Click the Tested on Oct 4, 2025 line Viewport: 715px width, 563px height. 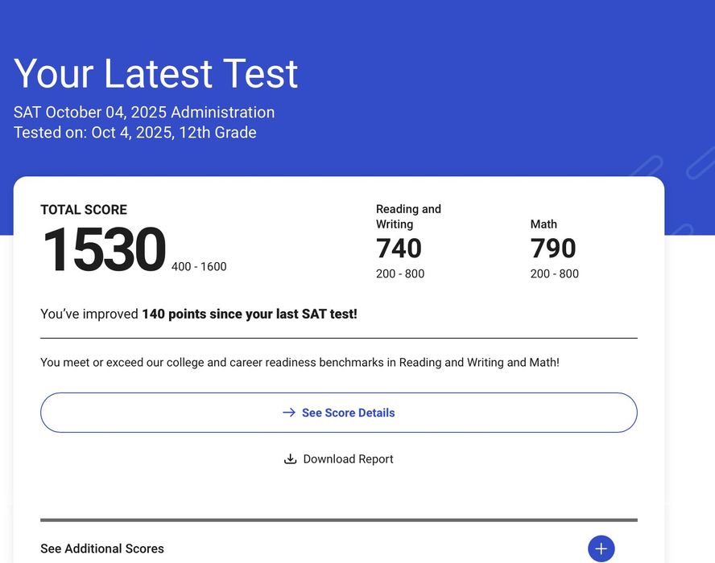135,133
